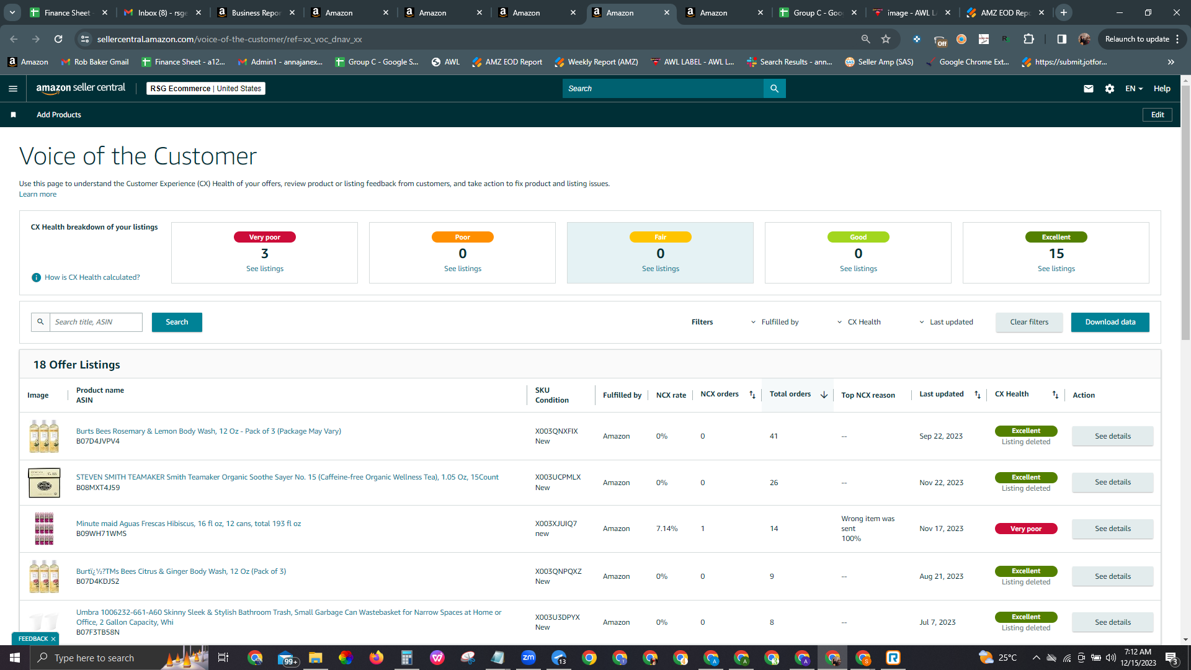Click the Steven Smith Teamaker product thumbnail

coord(44,483)
